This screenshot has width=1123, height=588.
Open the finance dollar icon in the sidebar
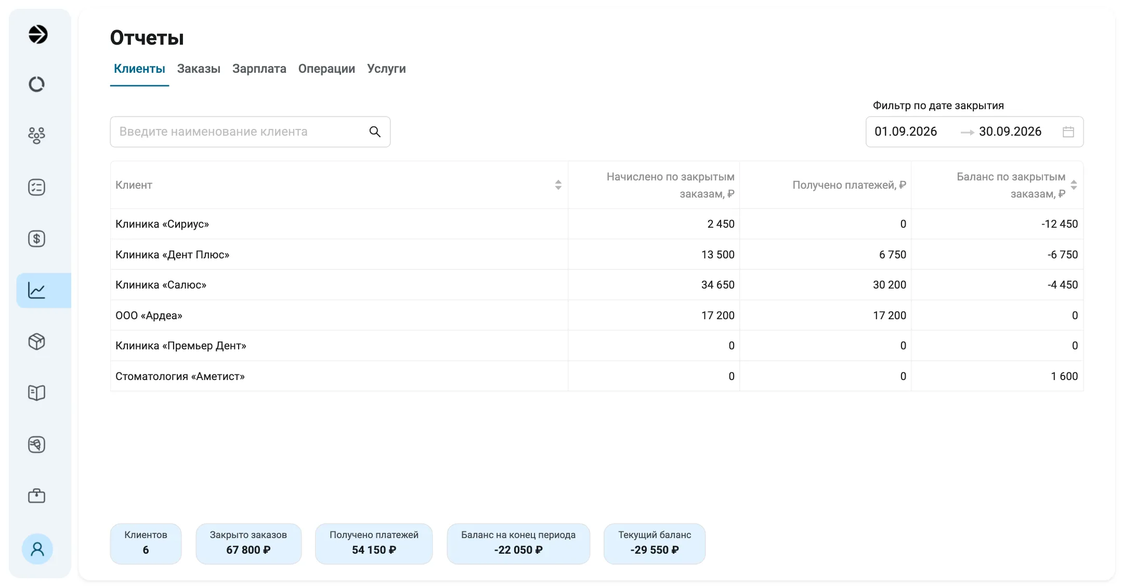(x=36, y=239)
